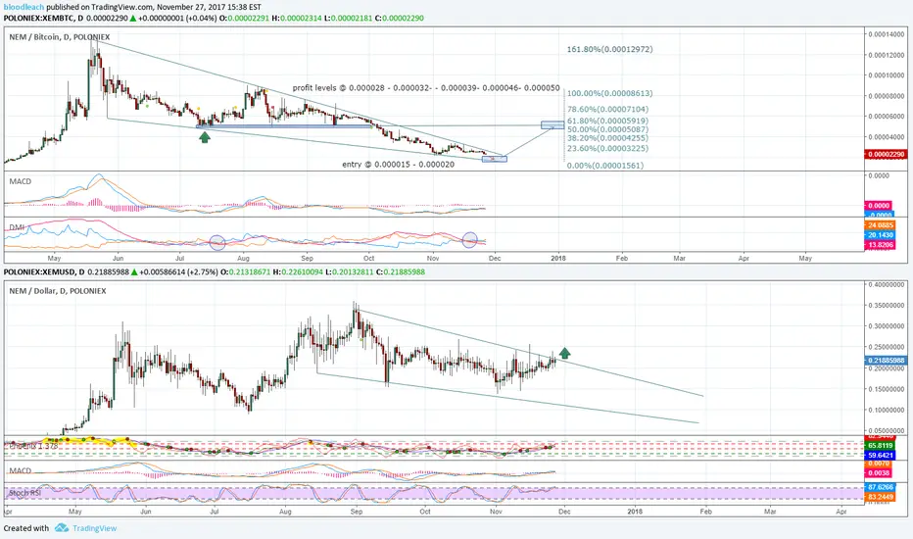913x539 pixels.
Task: Click the green up arrow on the Dollar chart
Action: [564, 353]
